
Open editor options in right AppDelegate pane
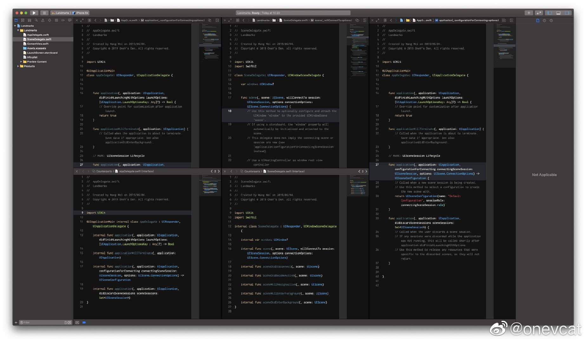click(504, 20)
